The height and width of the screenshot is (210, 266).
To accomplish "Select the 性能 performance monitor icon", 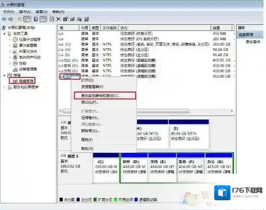I will click(15, 63).
